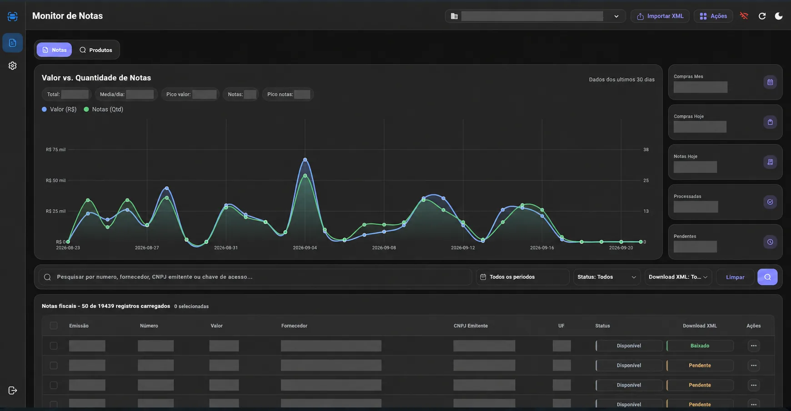The height and width of the screenshot is (411, 791).
Task: Open actions menu for Baixado row
Action: point(754,346)
